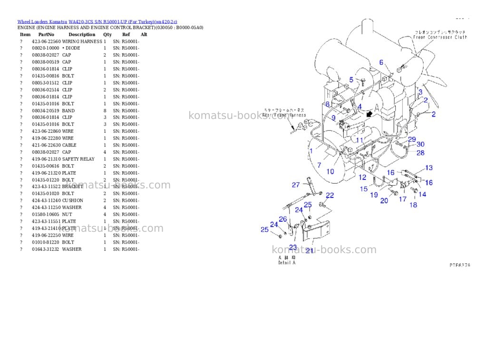Image resolution: width=487 pixels, height=345 pixels.
Task: Click the Qty column header
Action: (x=107, y=34)
